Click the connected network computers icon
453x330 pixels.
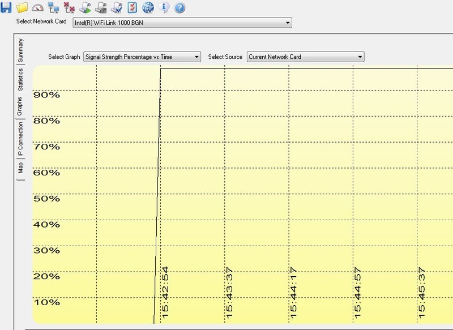[54, 8]
